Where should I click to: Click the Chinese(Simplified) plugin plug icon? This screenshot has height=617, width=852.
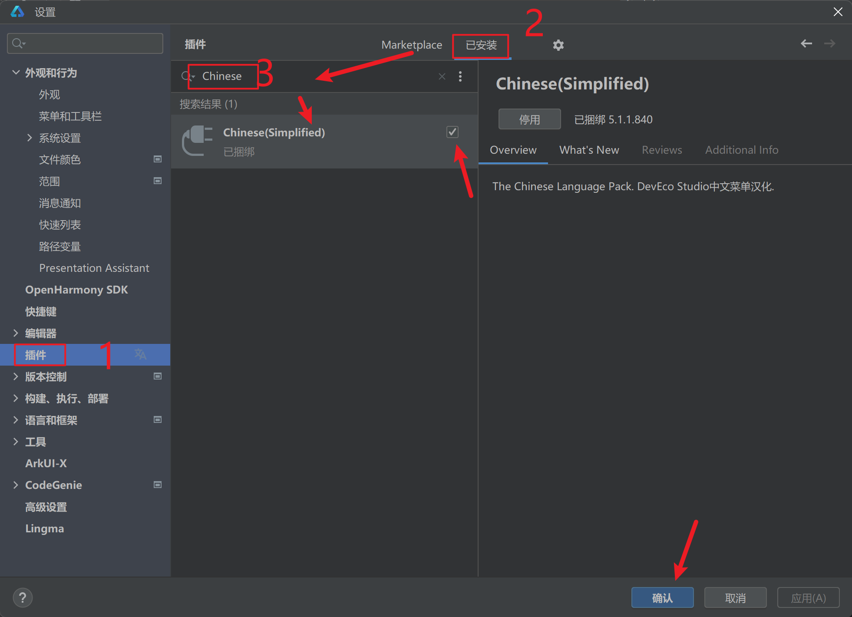(198, 140)
